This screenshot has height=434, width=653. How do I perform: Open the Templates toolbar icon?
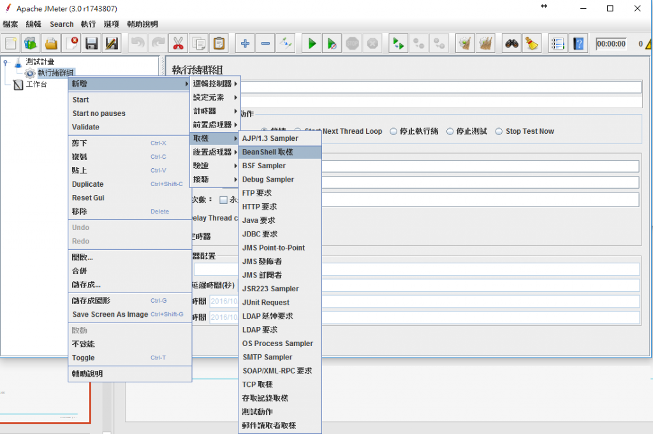(x=31, y=44)
